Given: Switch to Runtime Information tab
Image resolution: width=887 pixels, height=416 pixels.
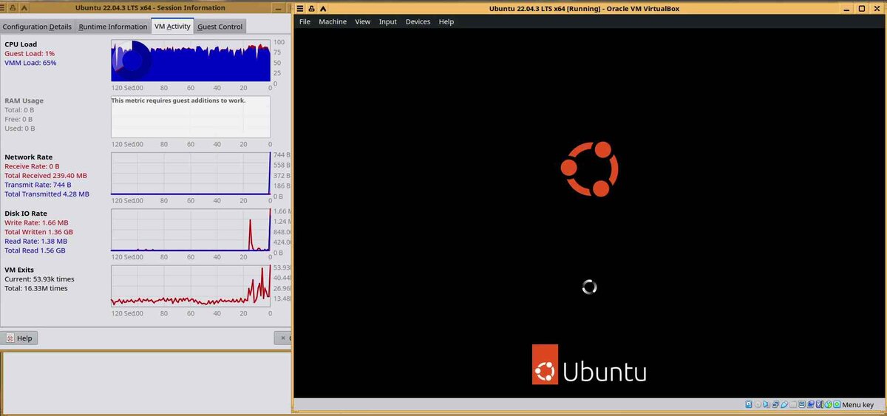Looking at the screenshot, I should point(113,27).
